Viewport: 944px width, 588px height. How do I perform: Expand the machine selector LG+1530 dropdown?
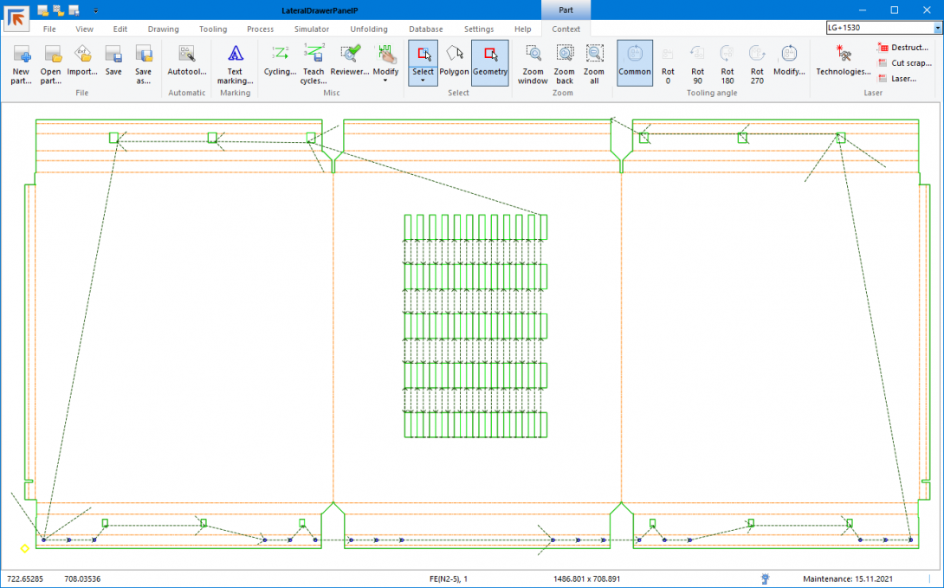point(937,29)
